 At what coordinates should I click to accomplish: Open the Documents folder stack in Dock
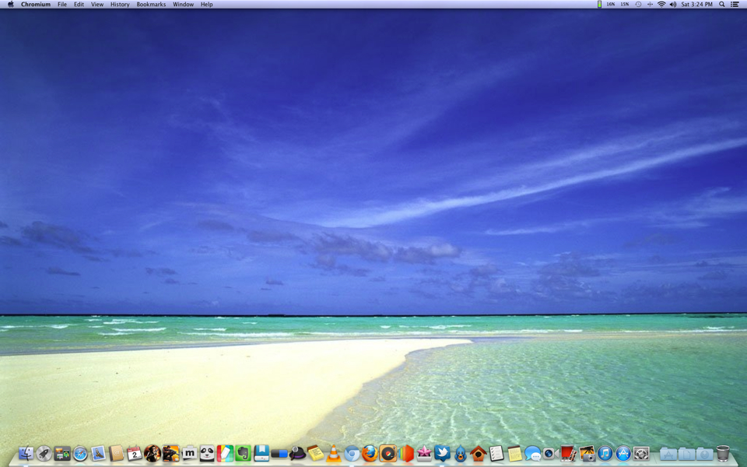[686, 454]
